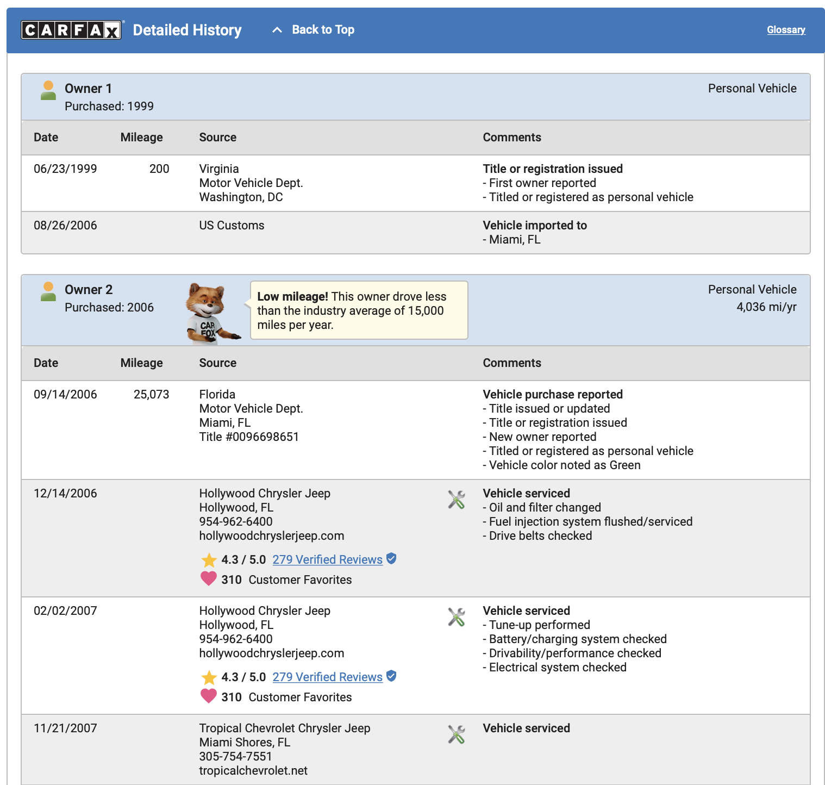The height and width of the screenshot is (785, 825).
Task: Click hollywoodchryslerjeep.com in 02/02/2007 row
Action: coord(272,653)
